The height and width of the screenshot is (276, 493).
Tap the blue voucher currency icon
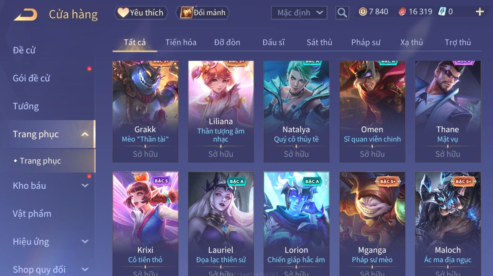[x=442, y=12]
